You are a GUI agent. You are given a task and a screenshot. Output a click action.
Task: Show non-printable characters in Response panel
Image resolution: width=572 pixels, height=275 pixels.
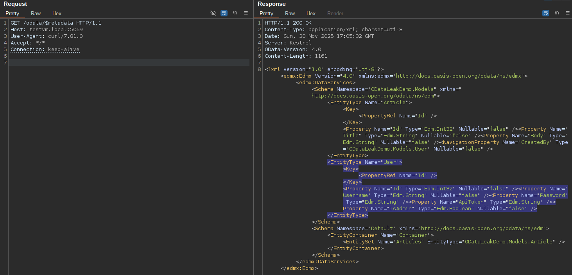(x=557, y=13)
